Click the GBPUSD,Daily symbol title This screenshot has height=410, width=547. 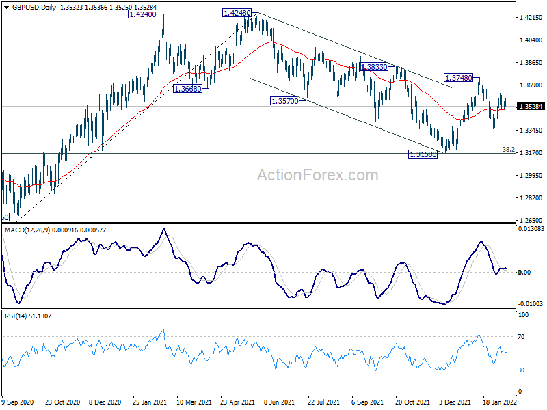pos(34,8)
